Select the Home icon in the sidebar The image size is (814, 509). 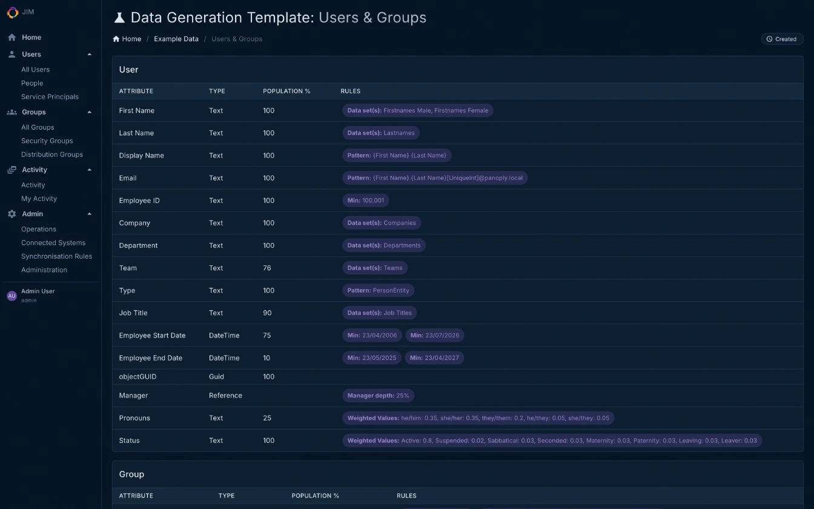[x=11, y=37]
